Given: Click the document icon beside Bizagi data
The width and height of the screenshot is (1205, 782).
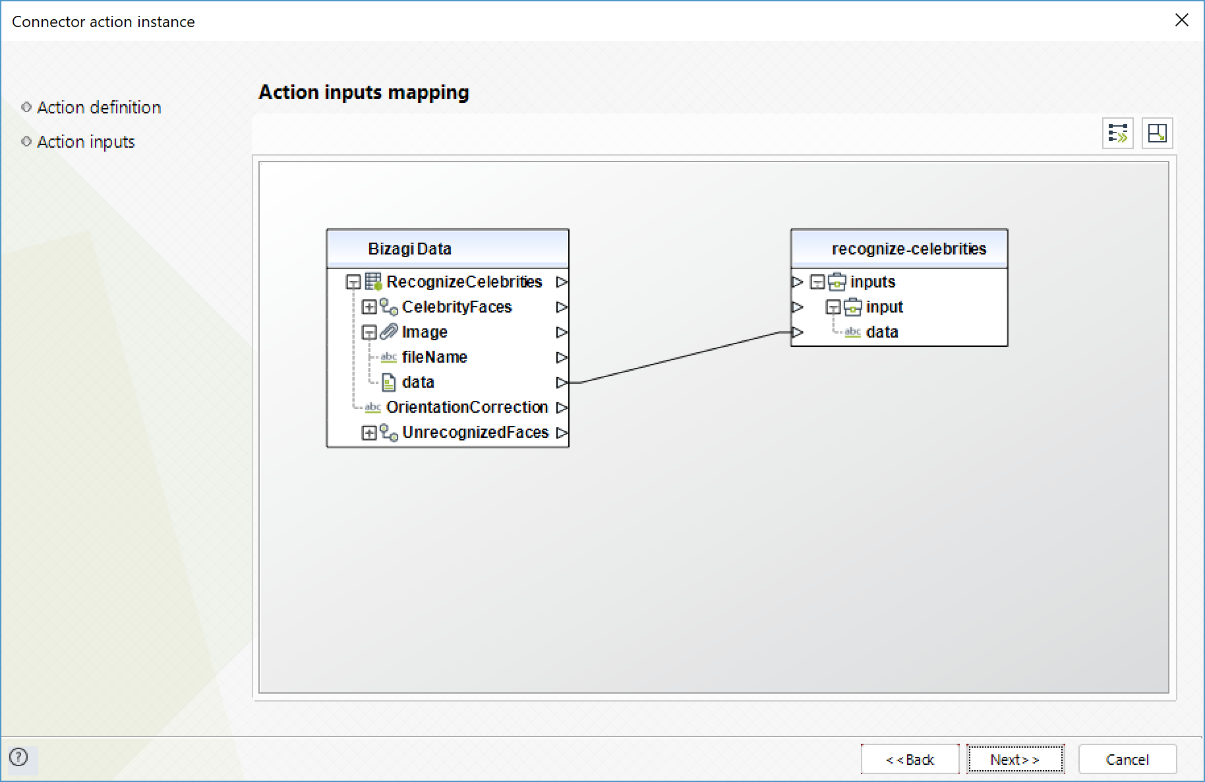Looking at the screenshot, I should (389, 382).
